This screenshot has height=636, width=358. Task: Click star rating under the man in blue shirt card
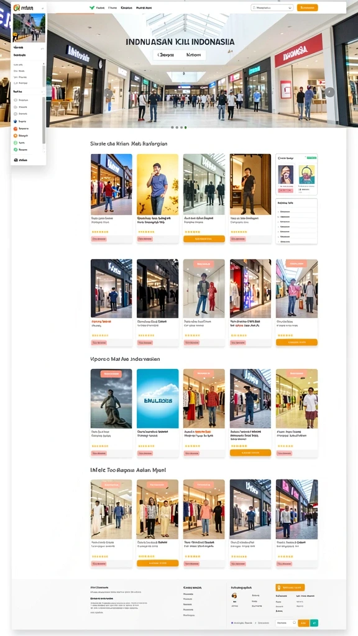coord(146,232)
